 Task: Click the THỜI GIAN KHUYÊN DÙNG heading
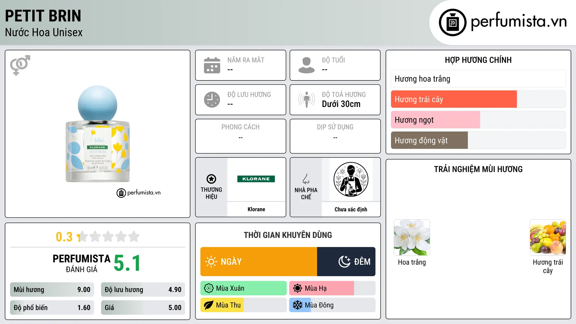(x=288, y=235)
